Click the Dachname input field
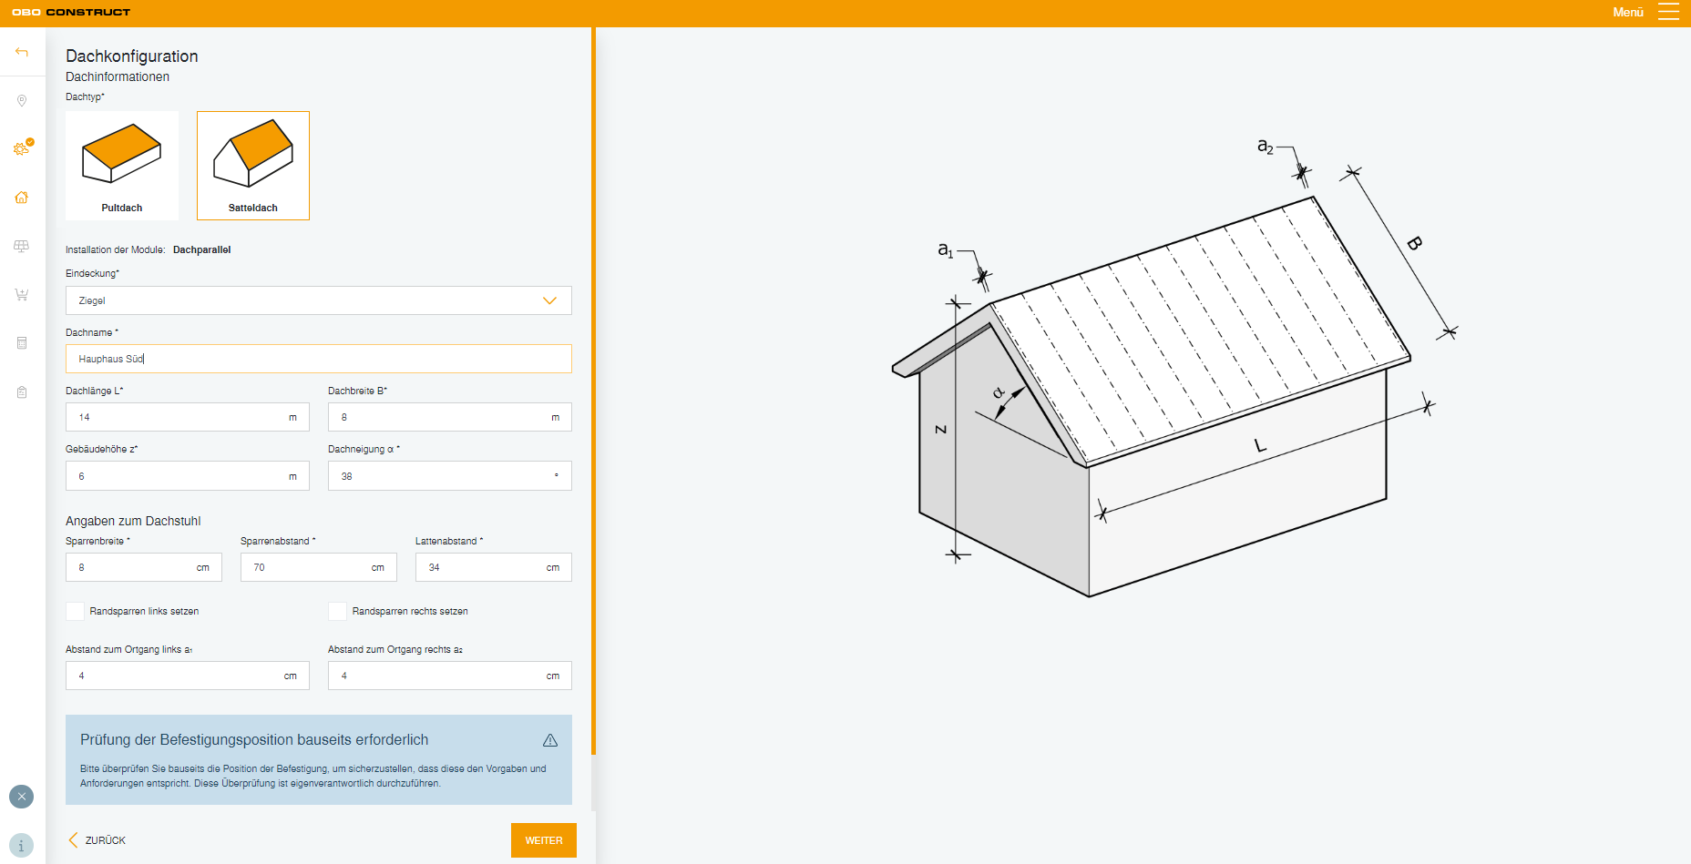Viewport: 1691px width, 864px height. coord(319,359)
